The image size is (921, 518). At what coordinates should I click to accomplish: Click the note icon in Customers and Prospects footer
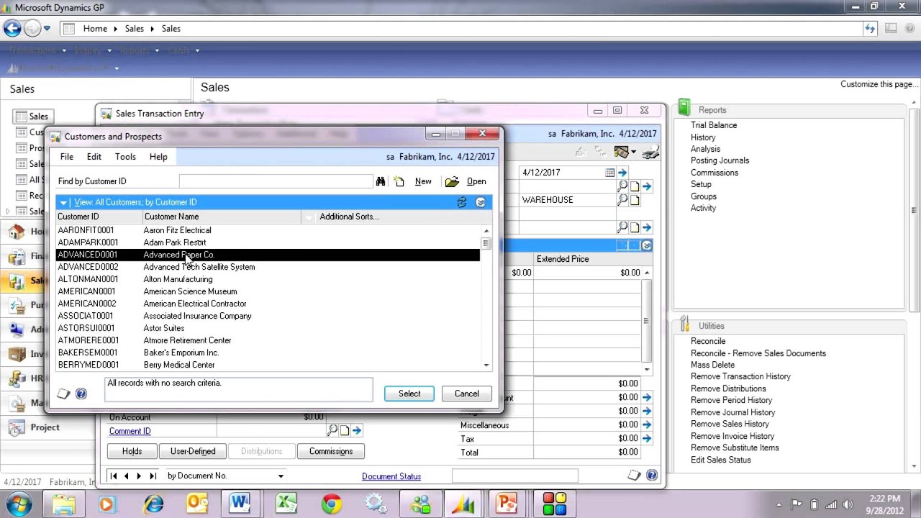[x=64, y=394]
